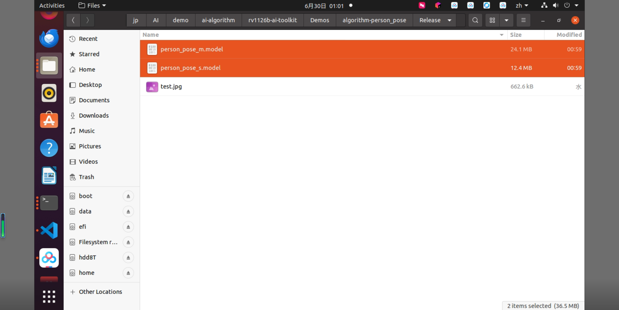
Task: Launch Visual Studio Code from the dock
Action: [x=49, y=230]
